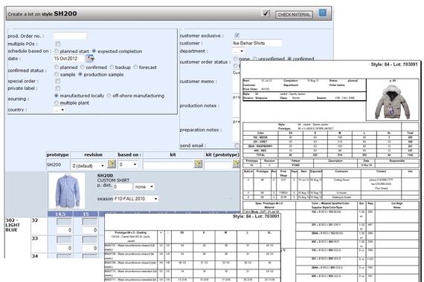The height and width of the screenshot is (282, 424).
Task: Select forecast confirmed status
Action: (135, 67)
